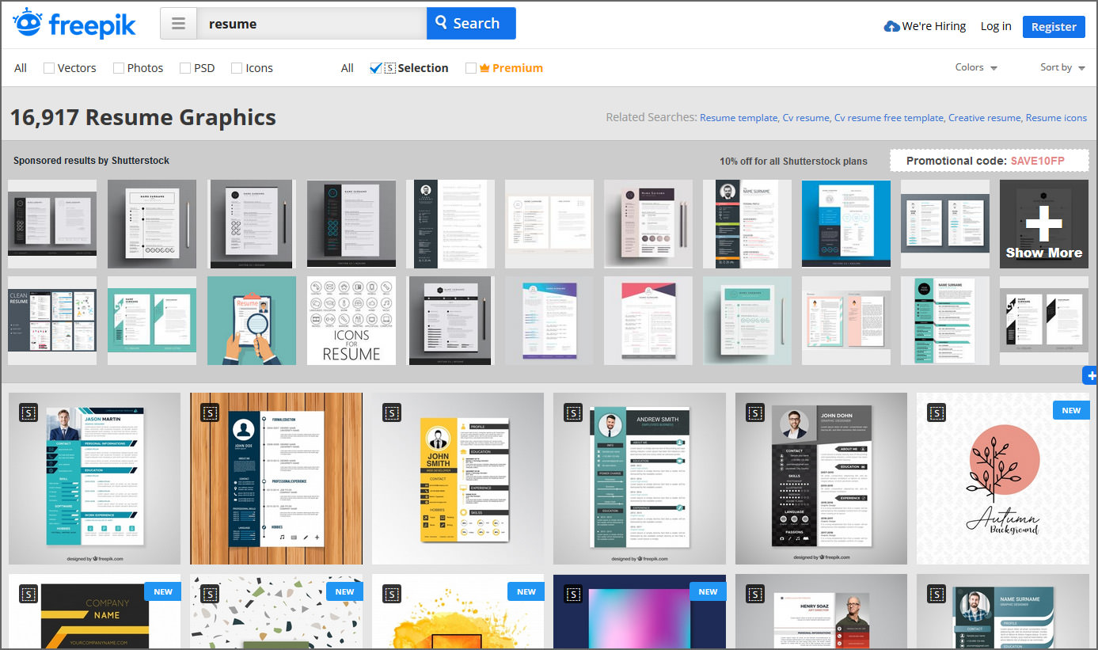Enable the PSD checkbox

[185, 68]
